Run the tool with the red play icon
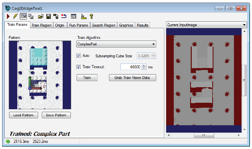This screenshot has width=252, height=149. (x=8, y=16)
